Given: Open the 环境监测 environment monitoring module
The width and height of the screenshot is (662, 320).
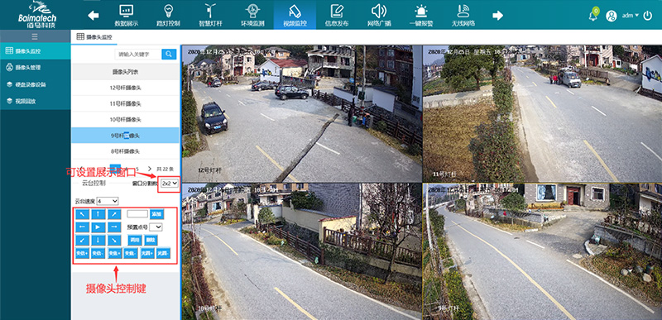Looking at the screenshot, I should tap(252, 15).
